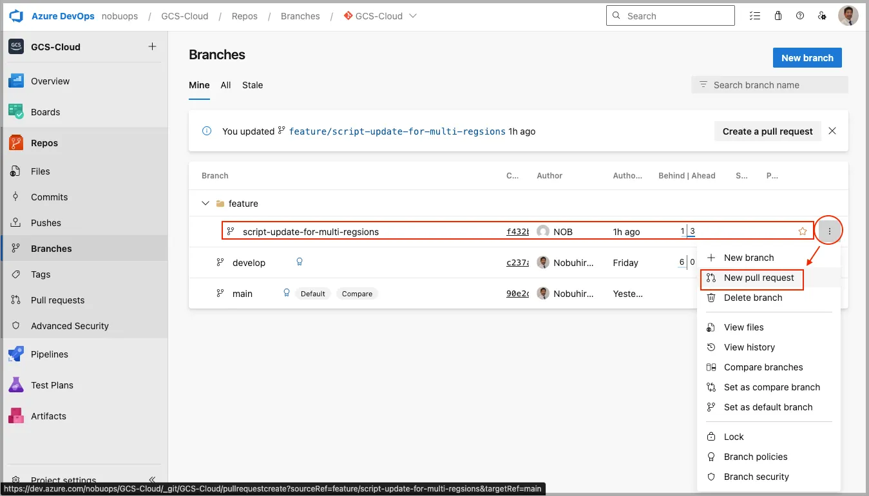Collapse the feature folder

pos(205,204)
